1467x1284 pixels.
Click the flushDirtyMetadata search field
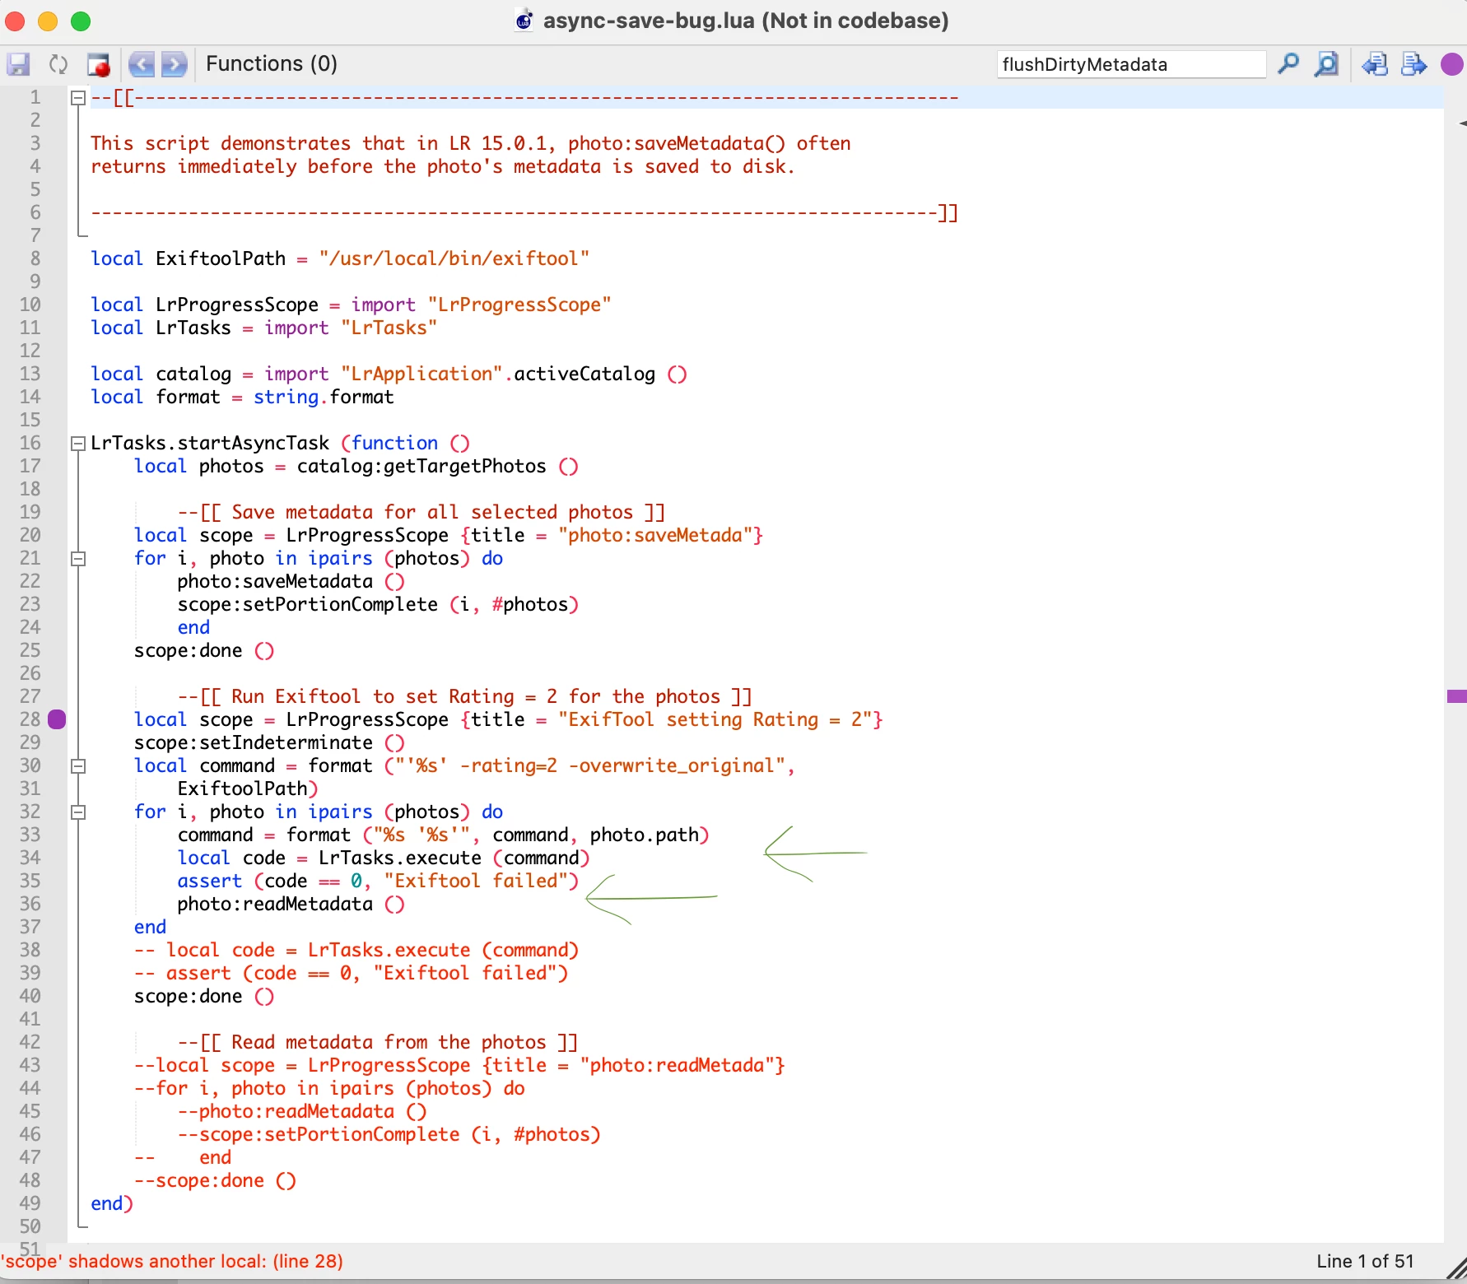[1131, 64]
